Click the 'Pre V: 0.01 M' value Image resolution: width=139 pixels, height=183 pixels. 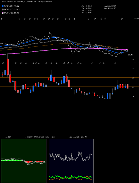tap(110, 8)
